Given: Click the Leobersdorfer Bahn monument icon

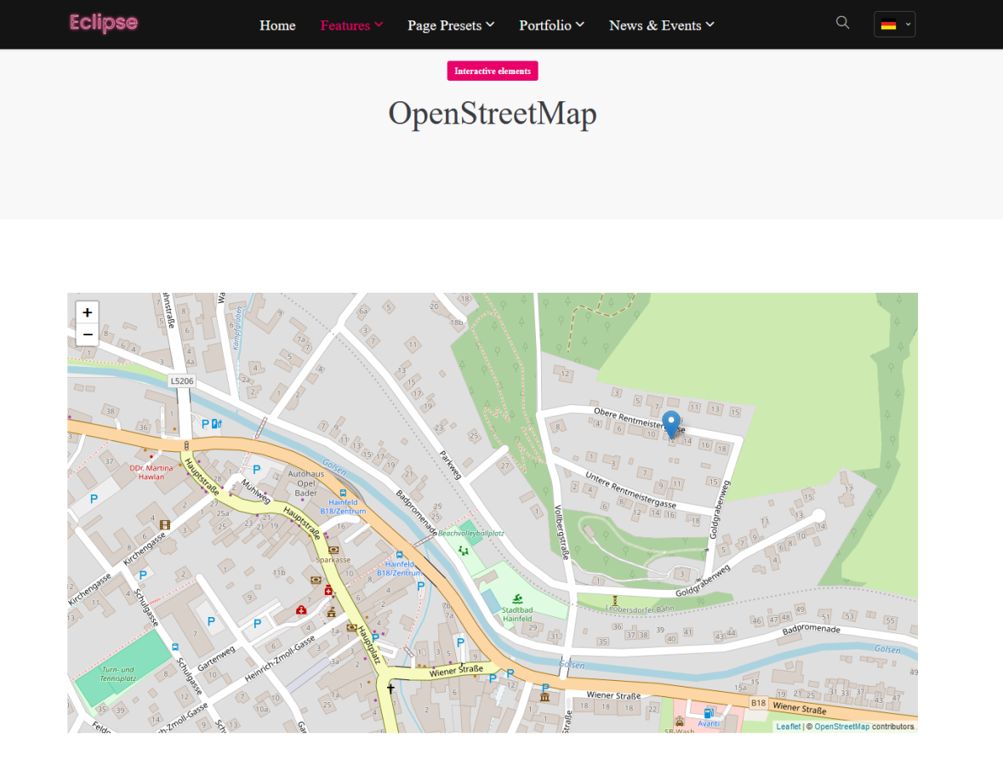Looking at the screenshot, I should click(615, 599).
